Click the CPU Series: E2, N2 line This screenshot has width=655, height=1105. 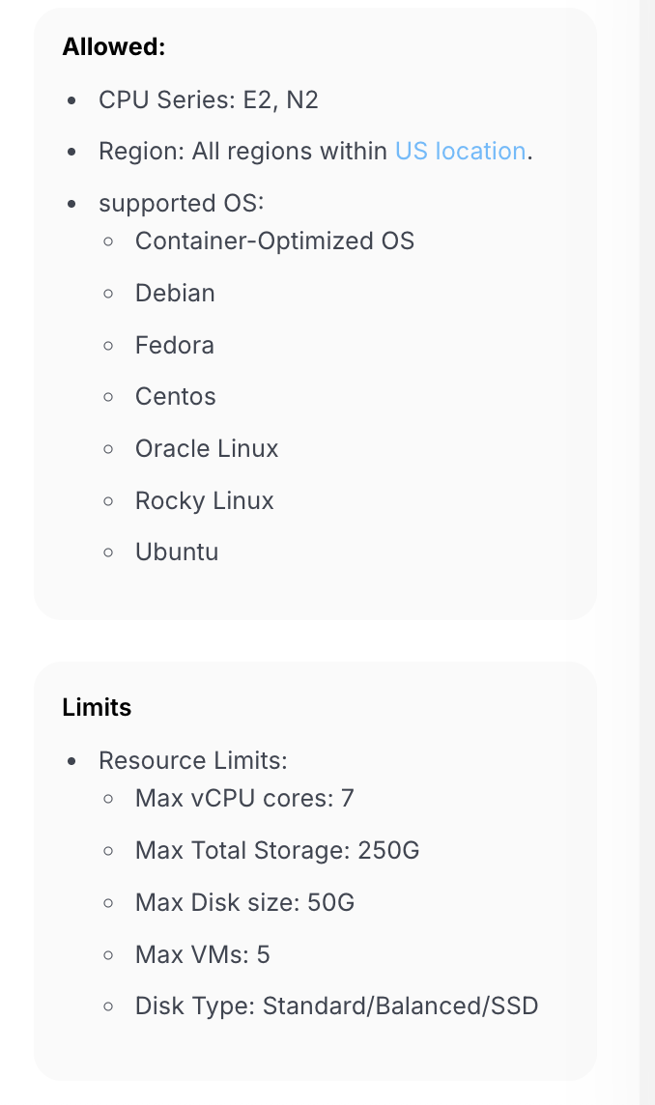(208, 99)
